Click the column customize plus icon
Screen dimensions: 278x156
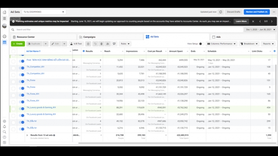pos(274,51)
